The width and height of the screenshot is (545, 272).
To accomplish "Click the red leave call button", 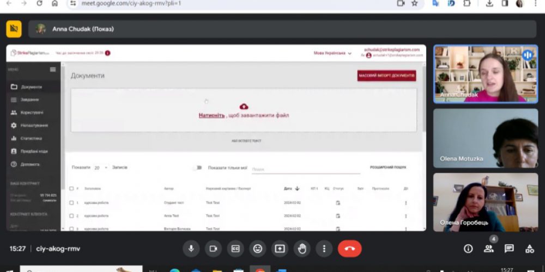I will [349, 249].
